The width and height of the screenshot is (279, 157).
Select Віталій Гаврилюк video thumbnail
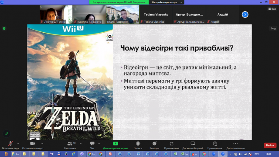pos(123,14)
